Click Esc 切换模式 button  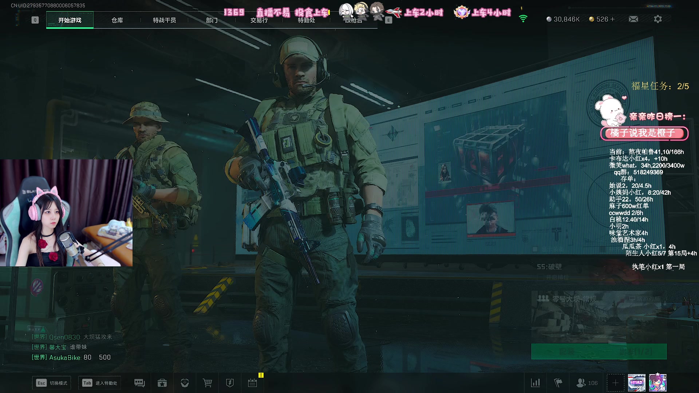(x=51, y=383)
